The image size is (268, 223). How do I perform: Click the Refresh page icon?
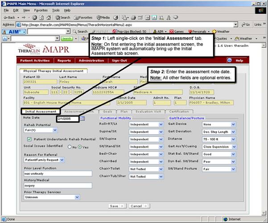(x=41, y=17)
